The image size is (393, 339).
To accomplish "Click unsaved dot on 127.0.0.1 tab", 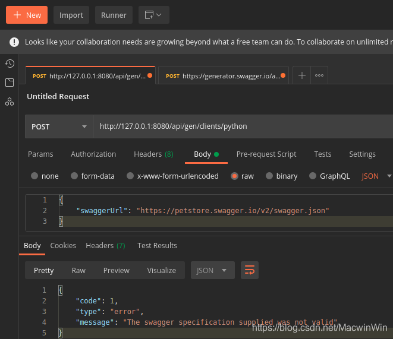I will click(150, 75).
